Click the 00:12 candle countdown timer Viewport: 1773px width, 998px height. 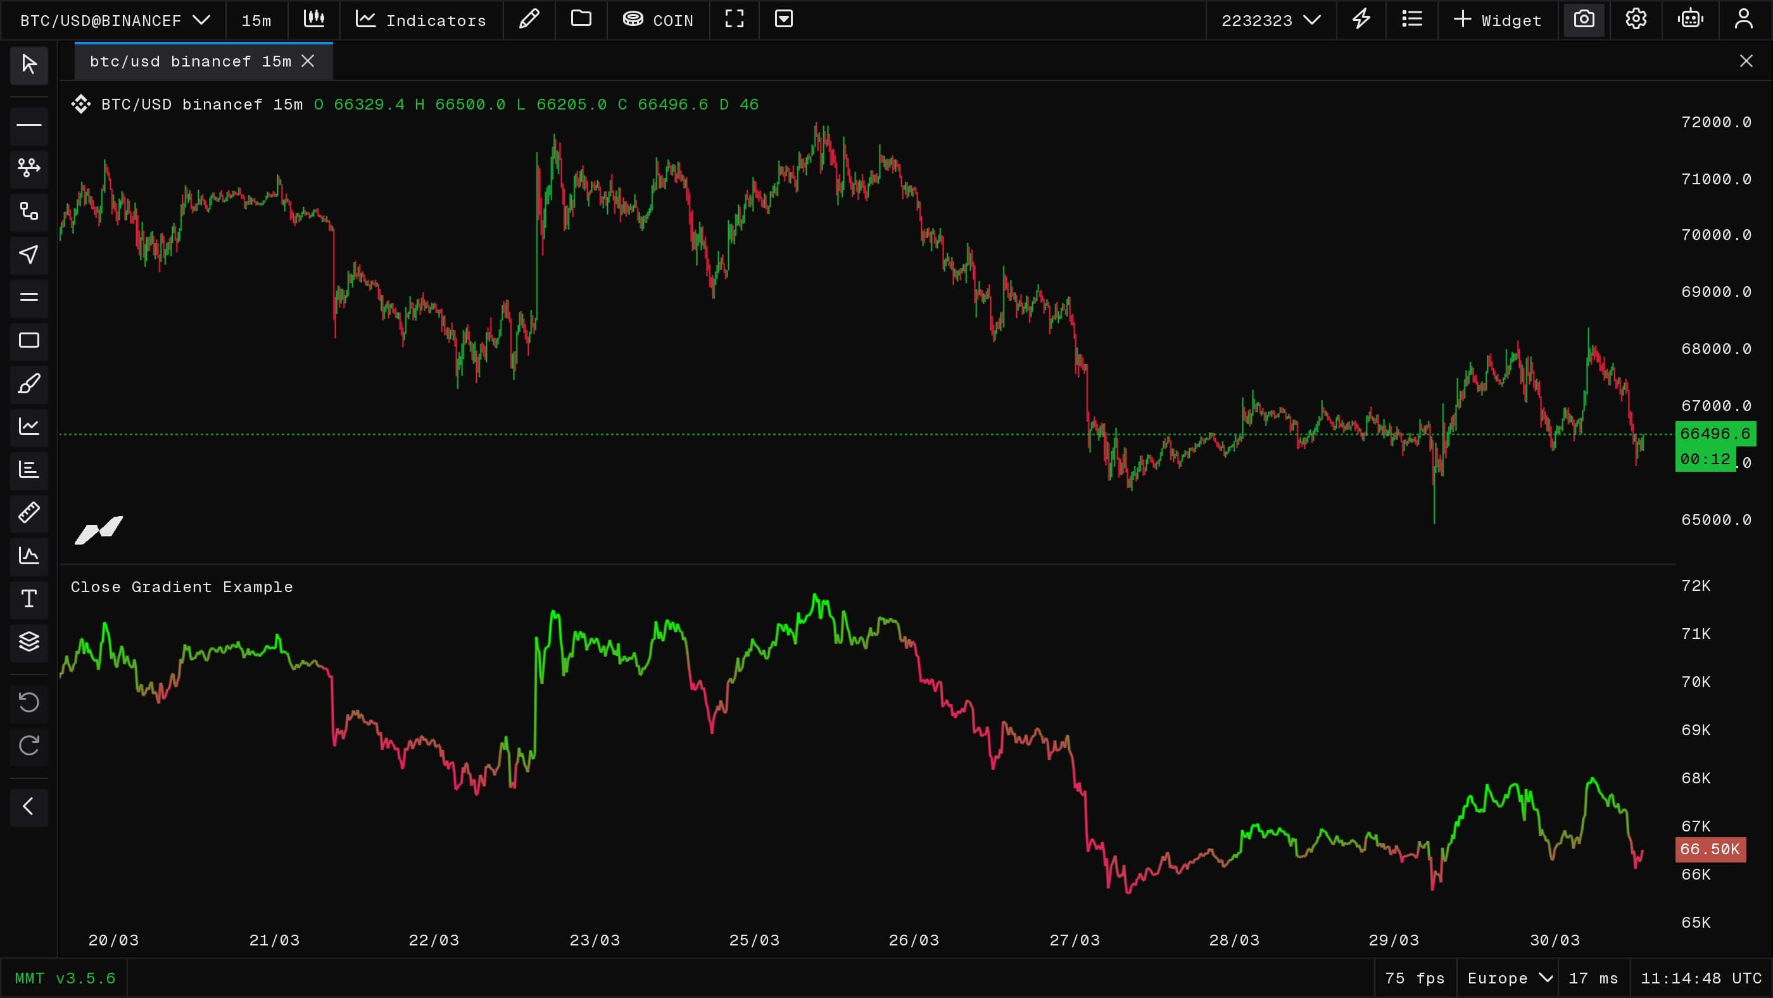pos(1705,459)
